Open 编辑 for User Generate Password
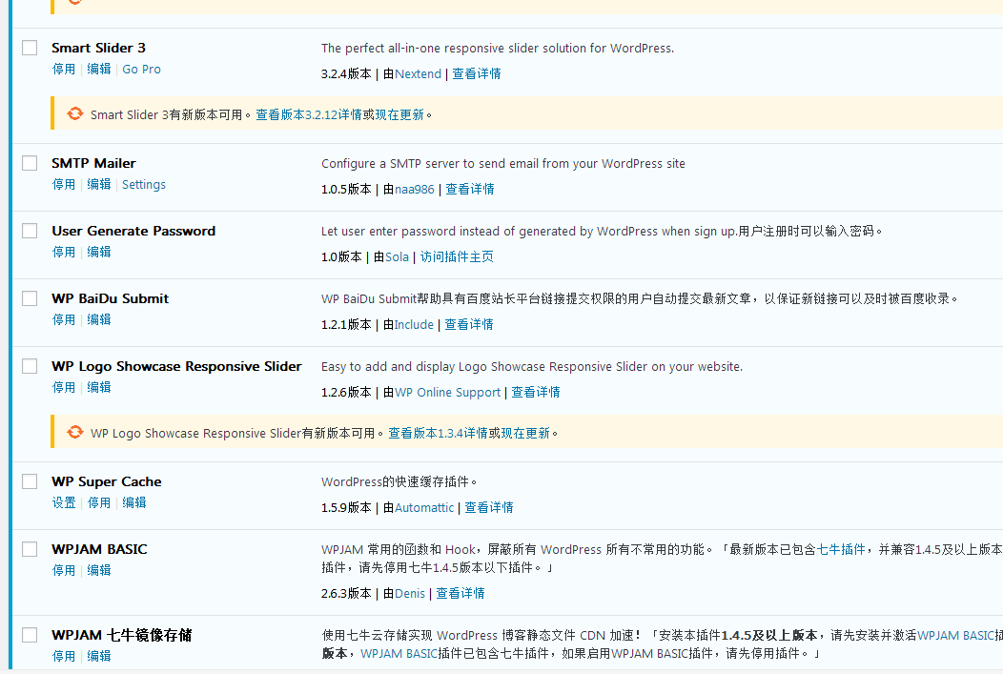 [99, 252]
